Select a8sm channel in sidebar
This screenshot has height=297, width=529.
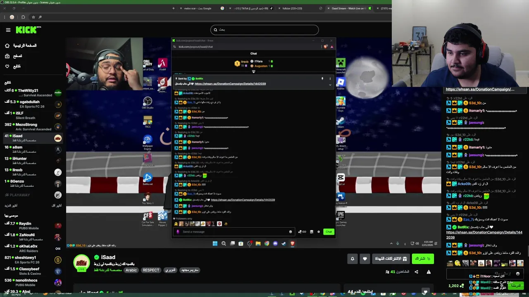click(x=33, y=149)
